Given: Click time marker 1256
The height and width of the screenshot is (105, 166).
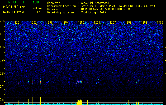Looking at the screenshot, I should pos(97,23).
